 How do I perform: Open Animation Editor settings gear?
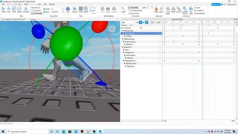237,22
